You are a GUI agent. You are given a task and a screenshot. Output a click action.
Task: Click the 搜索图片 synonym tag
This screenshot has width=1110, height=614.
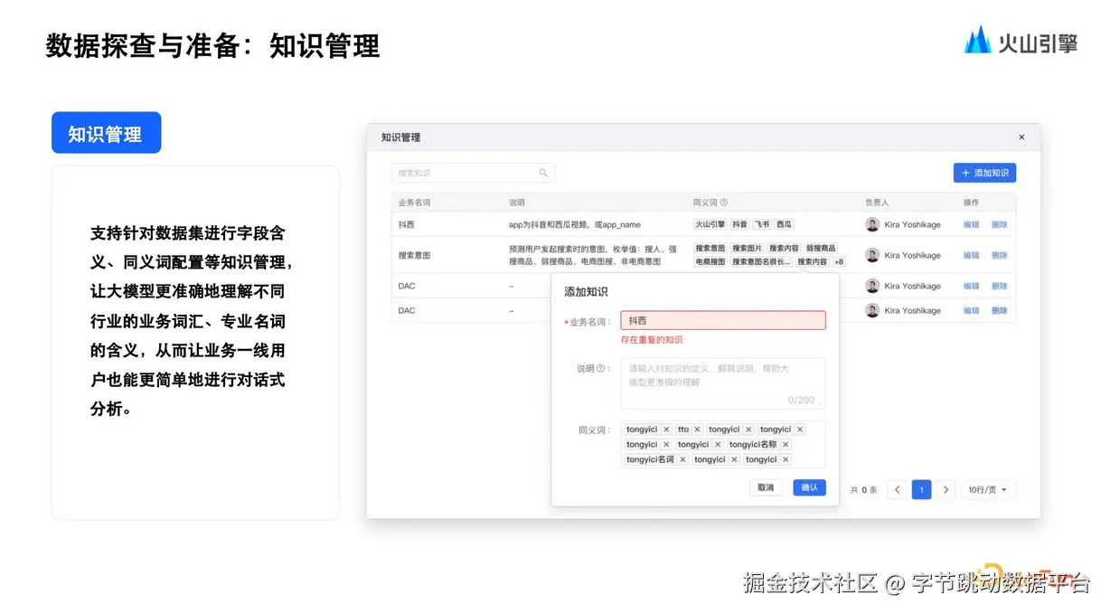click(x=747, y=249)
